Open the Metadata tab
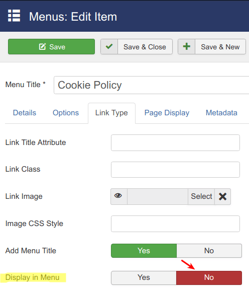The width and height of the screenshot is (249, 293). click(221, 113)
